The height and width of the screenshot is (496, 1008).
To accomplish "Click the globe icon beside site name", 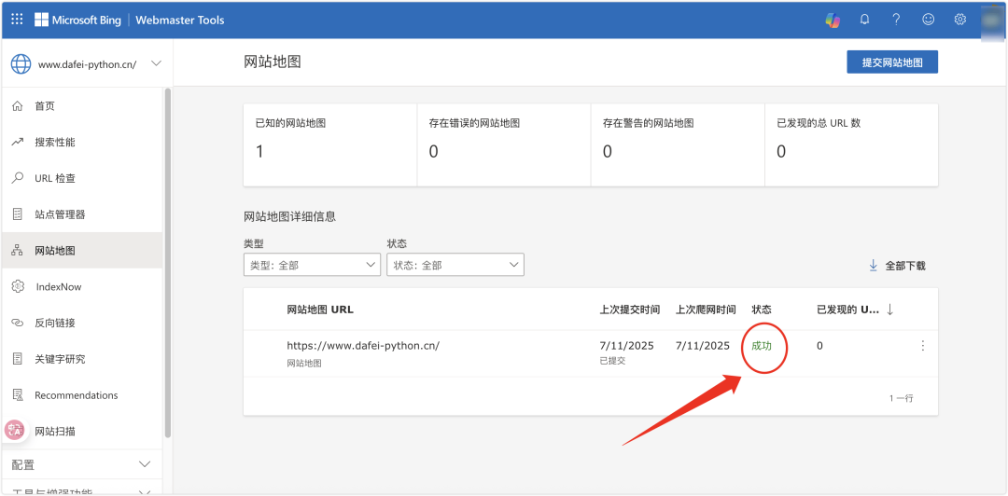I will [x=21, y=63].
